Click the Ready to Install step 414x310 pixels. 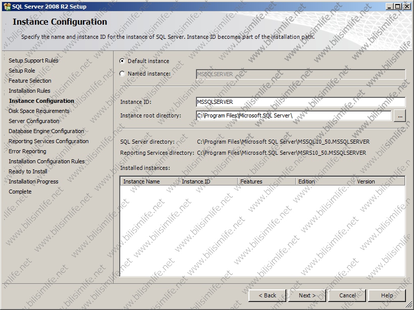pyautogui.click(x=28, y=171)
